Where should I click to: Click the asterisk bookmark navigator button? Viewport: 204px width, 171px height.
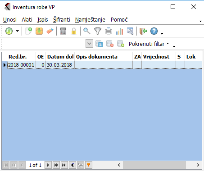tap(73, 165)
